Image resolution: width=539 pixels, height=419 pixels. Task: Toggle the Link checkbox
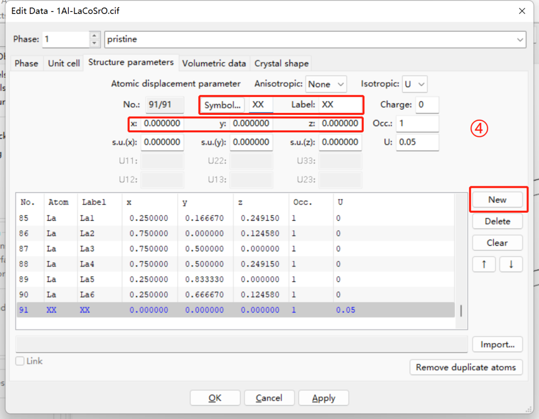pos(20,361)
